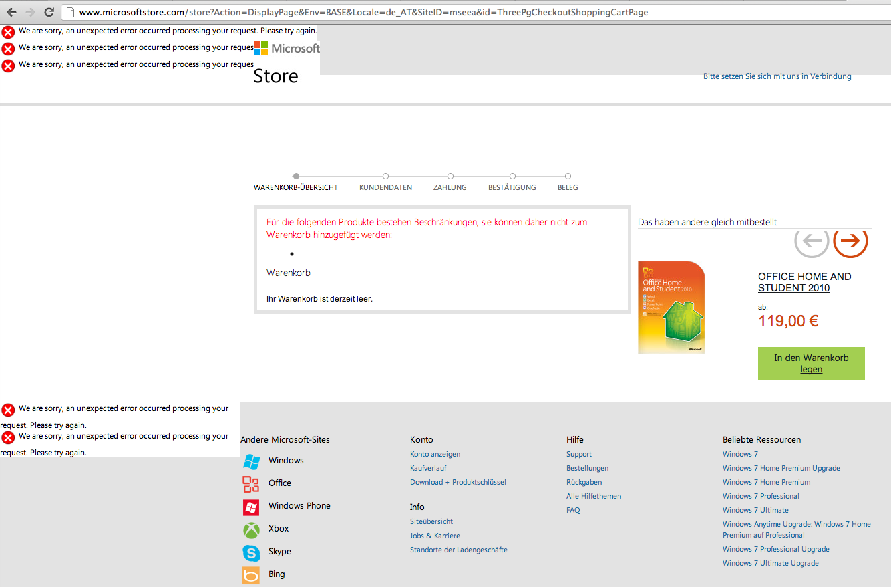Click the 119,00 € price text
This screenshot has height=587, width=891.
[788, 321]
